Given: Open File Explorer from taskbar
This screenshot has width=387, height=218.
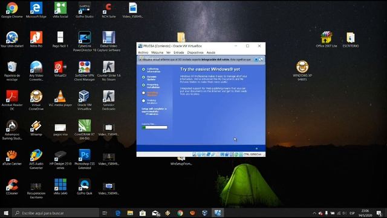Looking at the screenshot, I should (131, 213).
